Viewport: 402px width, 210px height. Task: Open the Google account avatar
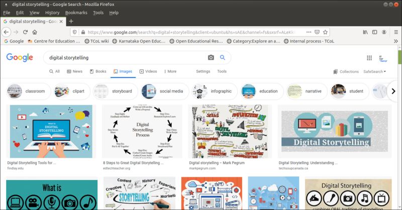pyautogui.click(x=383, y=58)
